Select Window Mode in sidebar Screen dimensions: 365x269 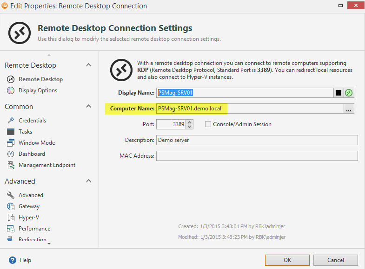click(37, 143)
